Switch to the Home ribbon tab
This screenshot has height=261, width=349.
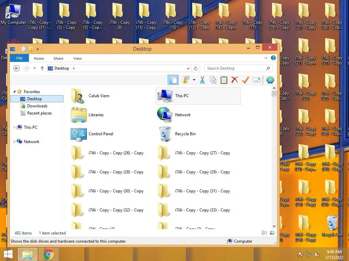click(39, 58)
